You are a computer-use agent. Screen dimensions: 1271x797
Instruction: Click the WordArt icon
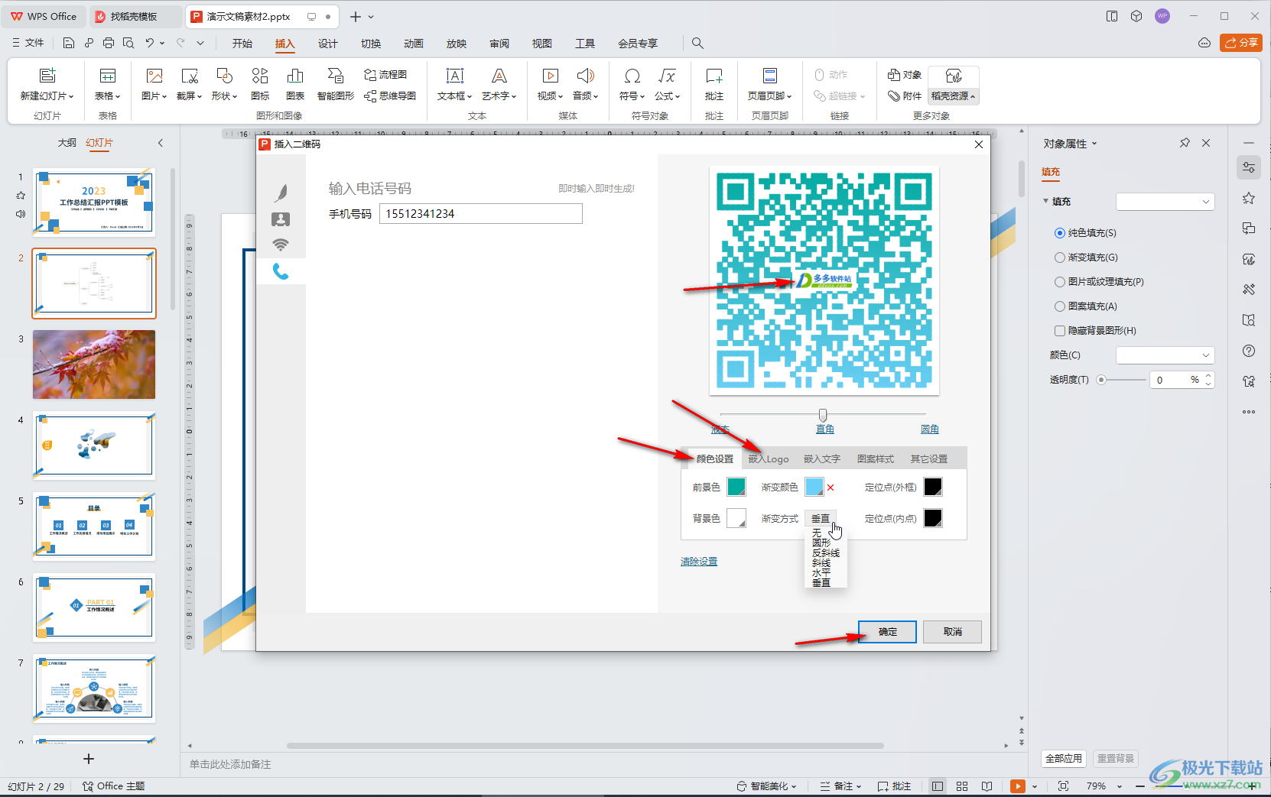[x=499, y=76]
